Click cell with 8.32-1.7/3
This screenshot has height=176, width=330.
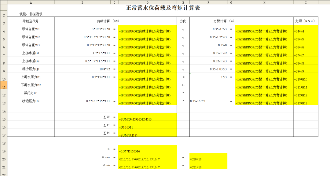pos(208,61)
